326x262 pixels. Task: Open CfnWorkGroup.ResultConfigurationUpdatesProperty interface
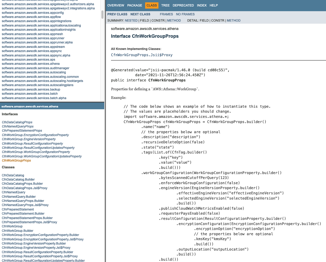38,148
